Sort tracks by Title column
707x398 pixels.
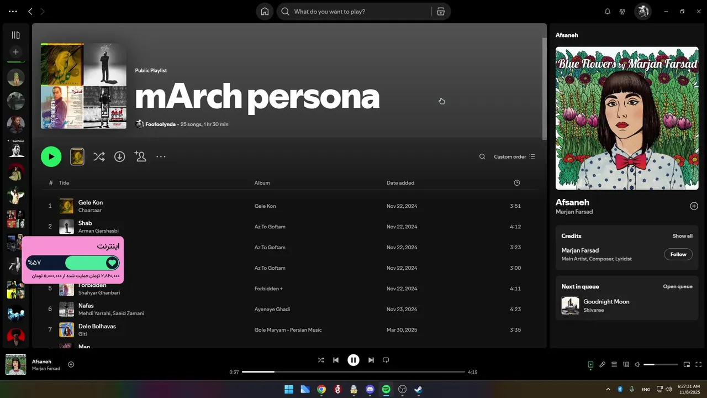pyautogui.click(x=64, y=183)
